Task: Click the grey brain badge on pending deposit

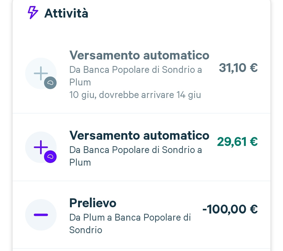Action: [50, 83]
